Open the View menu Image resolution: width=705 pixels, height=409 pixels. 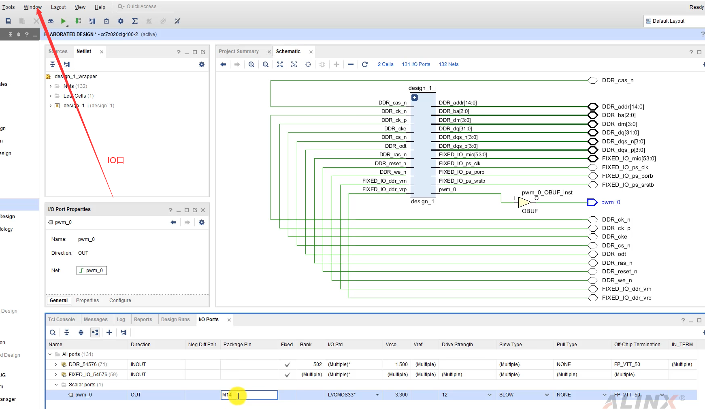(80, 7)
